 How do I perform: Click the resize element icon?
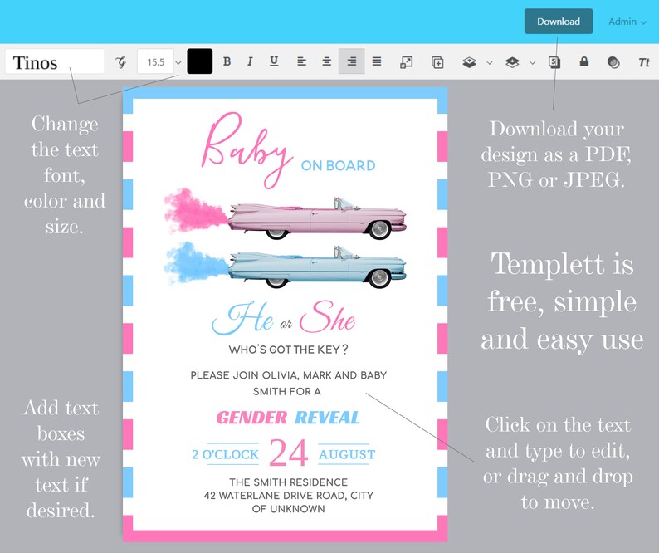point(407,62)
